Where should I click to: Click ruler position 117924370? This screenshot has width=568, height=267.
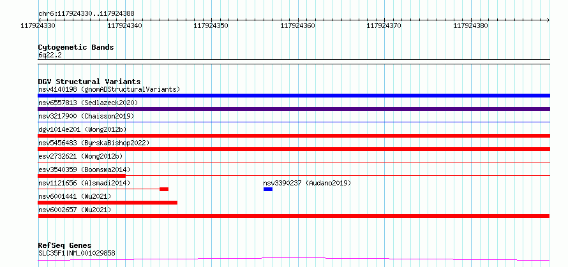384,25
